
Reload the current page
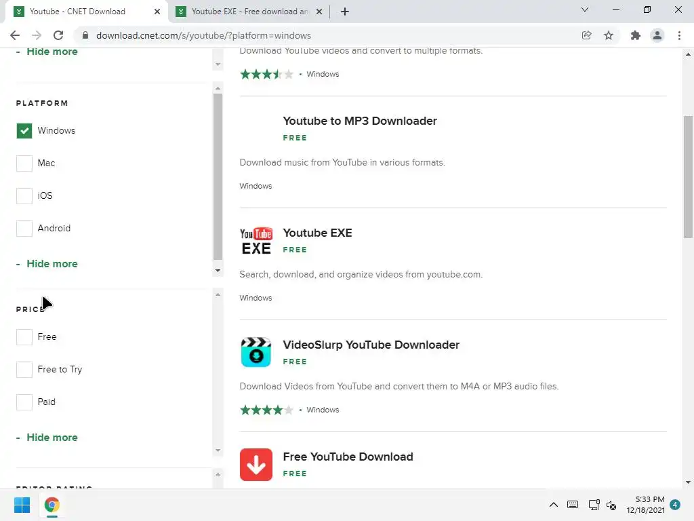[58, 35]
